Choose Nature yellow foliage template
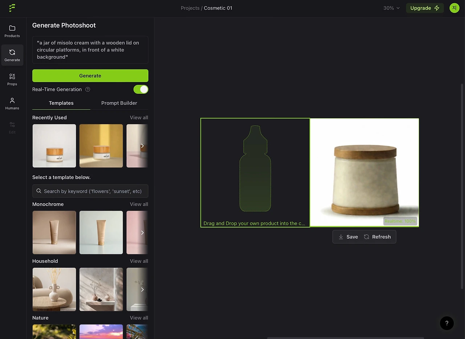 coord(54,332)
